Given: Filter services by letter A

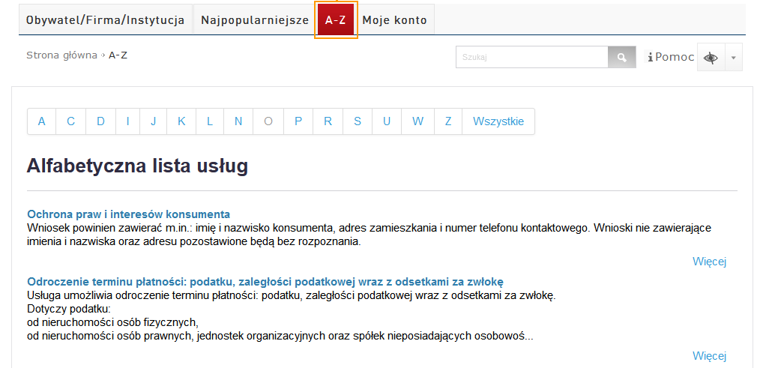Looking at the screenshot, I should point(42,121).
